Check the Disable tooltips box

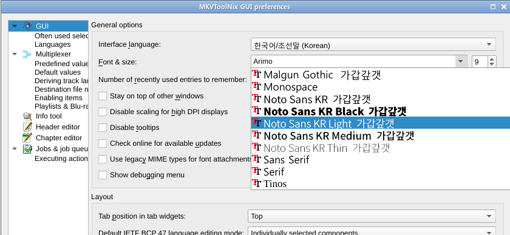[103, 128]
